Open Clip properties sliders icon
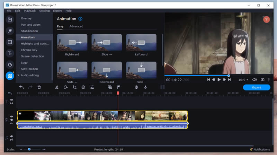 (92, 87)
